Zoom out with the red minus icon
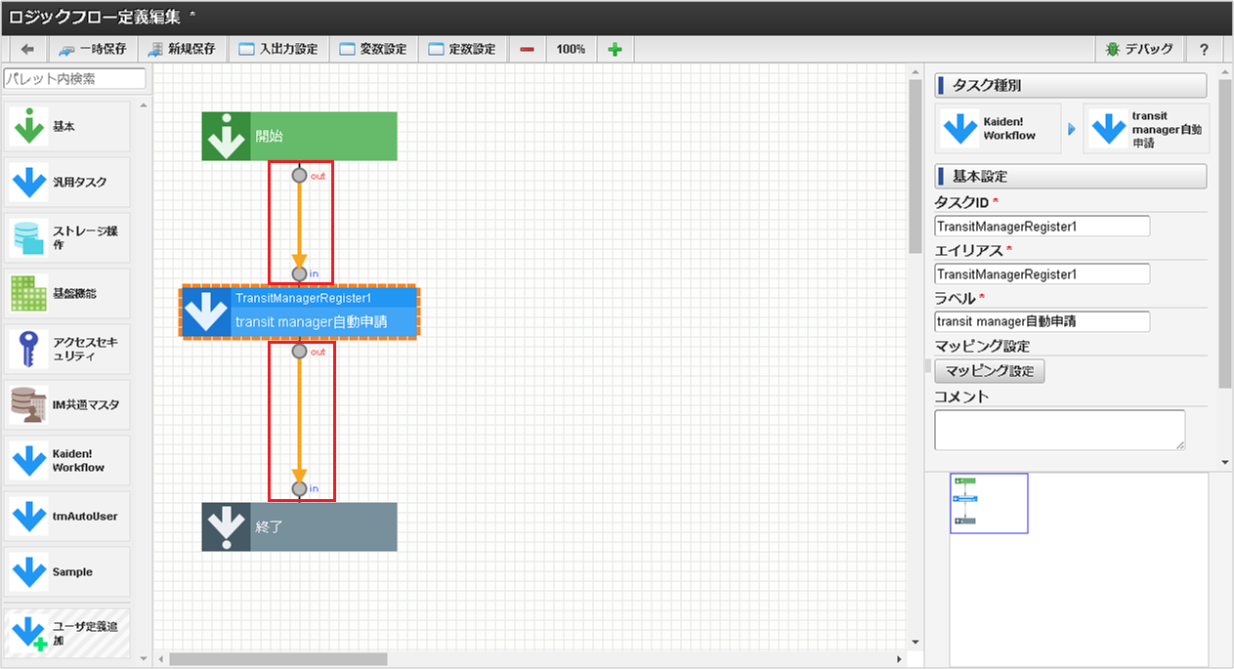The image size is (1234, 669). click(527, 49)
